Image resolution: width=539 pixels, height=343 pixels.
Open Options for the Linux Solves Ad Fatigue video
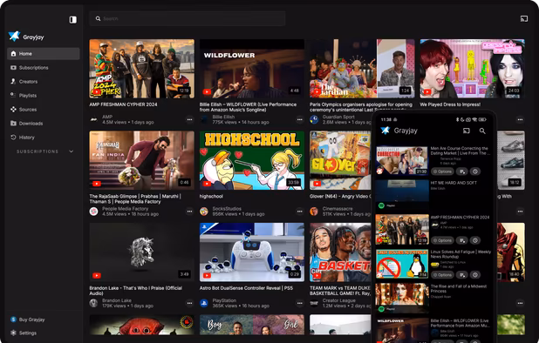(x=443, y=275)
